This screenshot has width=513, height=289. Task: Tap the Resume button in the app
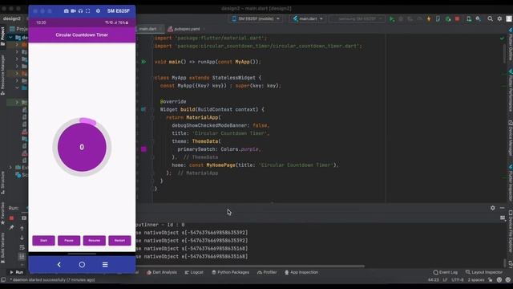(95, 241)
